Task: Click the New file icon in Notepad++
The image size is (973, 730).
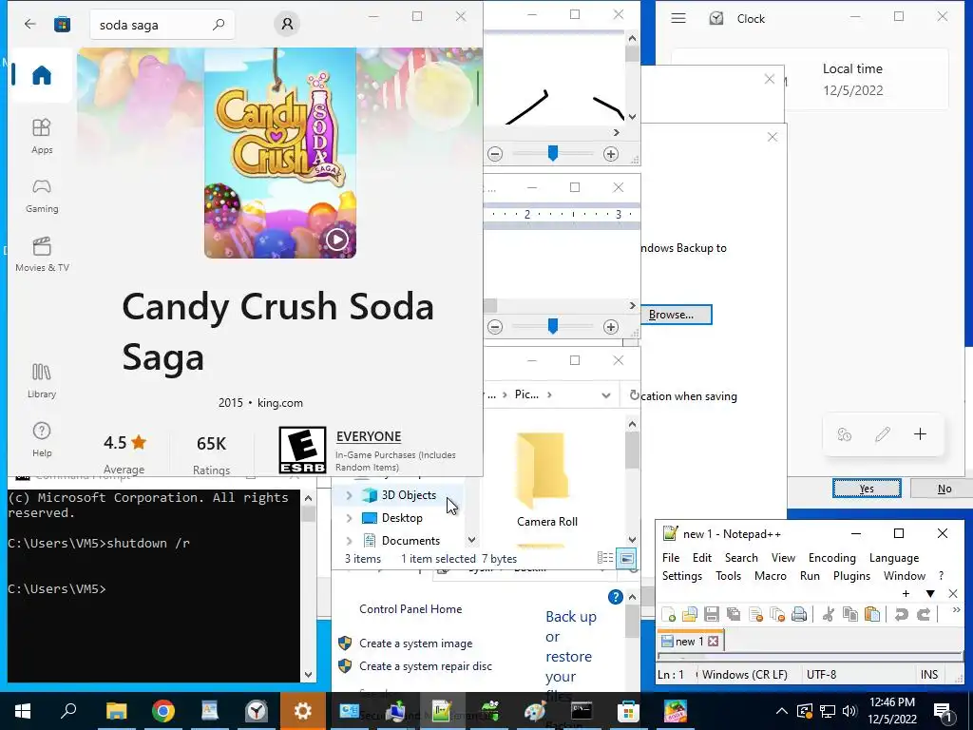Action: 668,615
